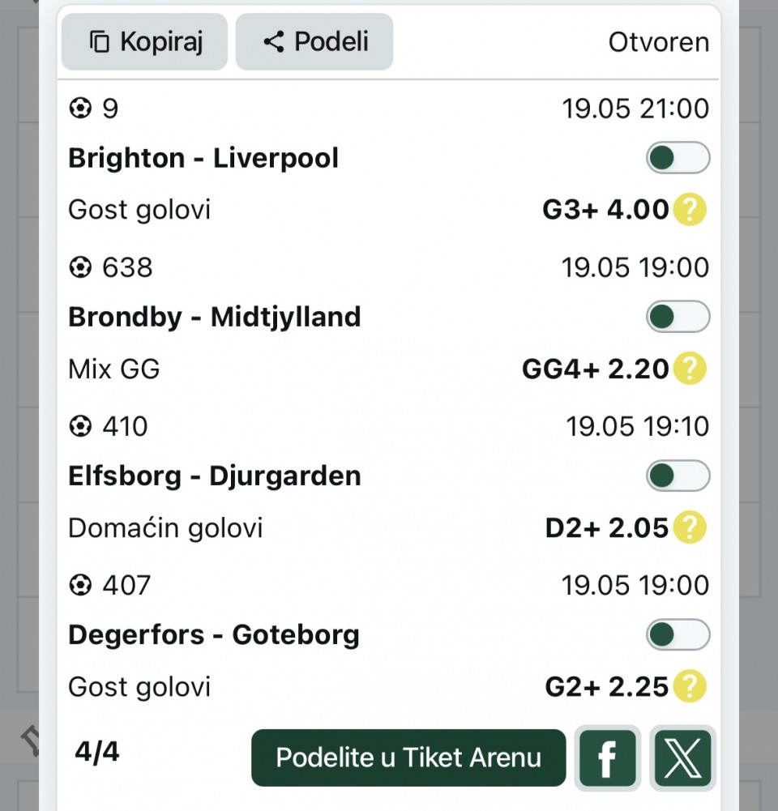Click the soccer ball icon beside 638
Image resolution: width=778 pixels, height=811 pixels.
click(80, 267)
